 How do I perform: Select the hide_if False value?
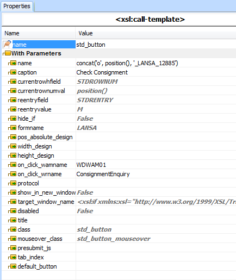[x=85, y=119]
